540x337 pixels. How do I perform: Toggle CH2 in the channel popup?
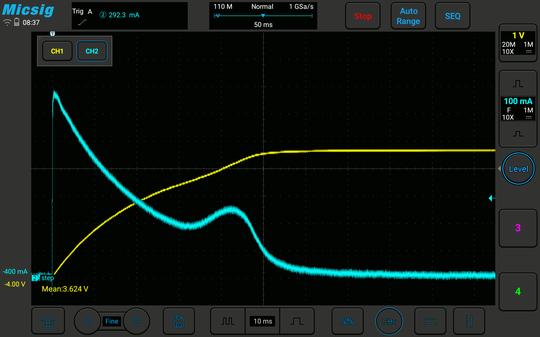point(92,51)
